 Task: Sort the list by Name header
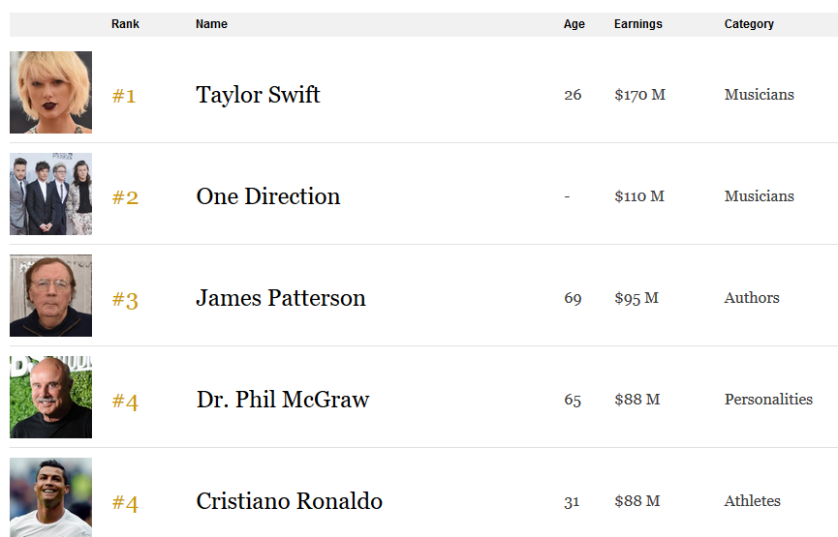(x=211, y=24)
